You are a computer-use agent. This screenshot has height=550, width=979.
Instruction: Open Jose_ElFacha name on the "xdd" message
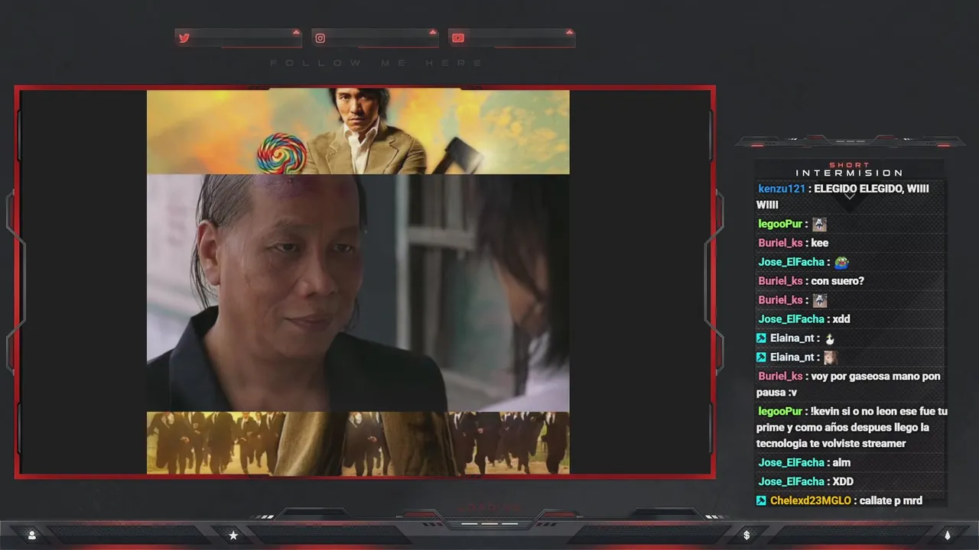[791, 319]
